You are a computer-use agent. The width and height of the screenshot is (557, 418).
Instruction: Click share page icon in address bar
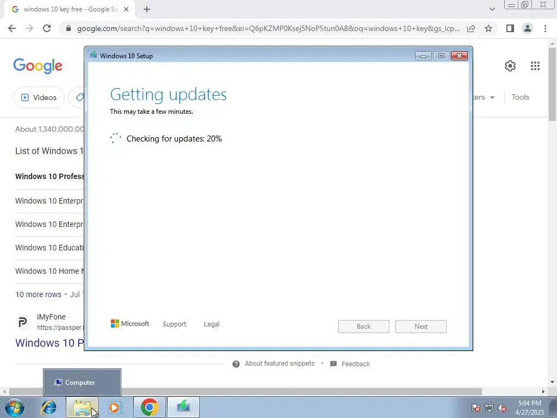471,28
